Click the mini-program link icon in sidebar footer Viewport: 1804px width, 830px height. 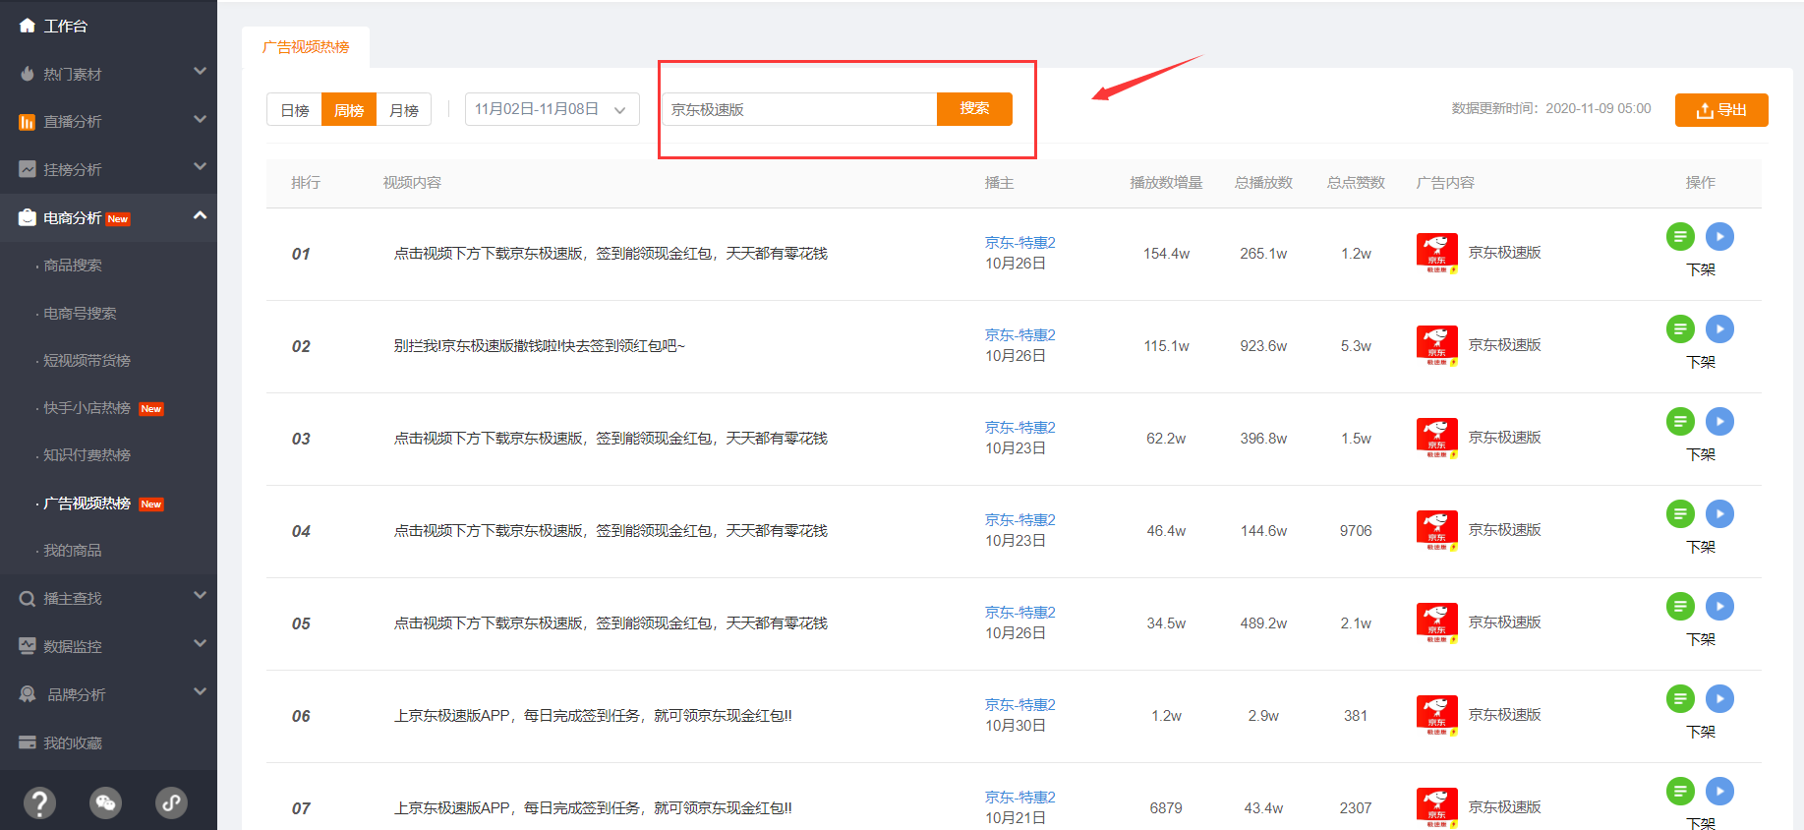point(172,802)
